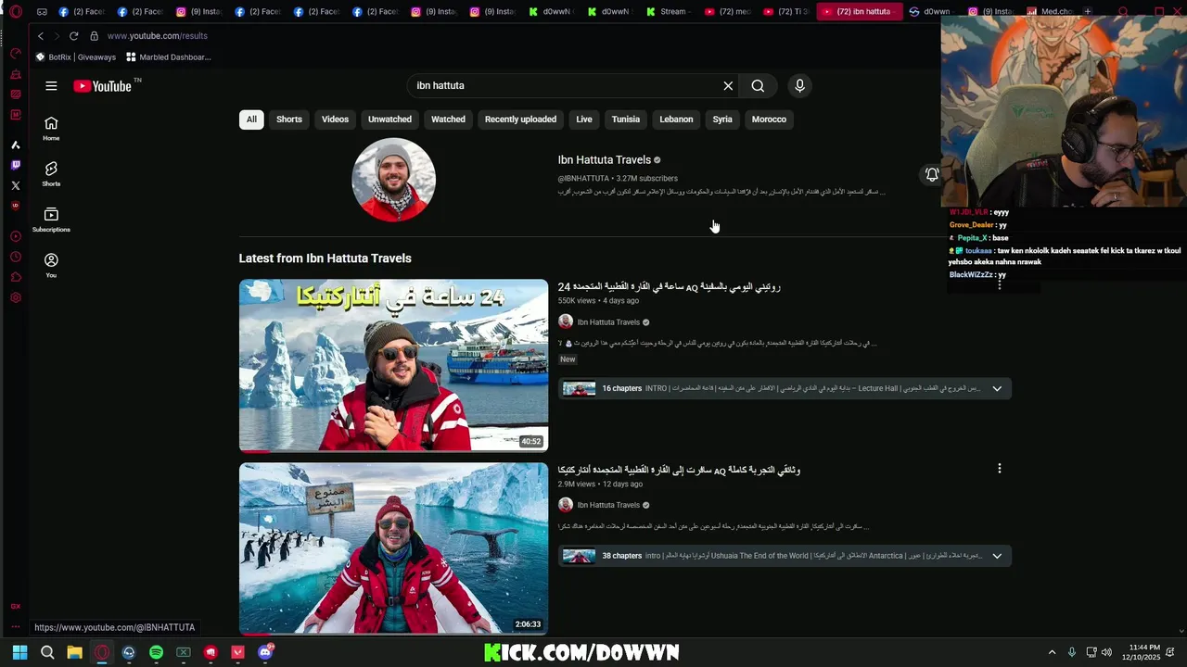This screenshot has width=1187, height=667.
Task: Filter results by Unwatched
Action: [389, 120]
